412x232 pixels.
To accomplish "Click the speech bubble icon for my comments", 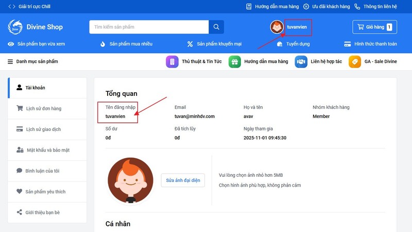I will click(x=19, y=171).
